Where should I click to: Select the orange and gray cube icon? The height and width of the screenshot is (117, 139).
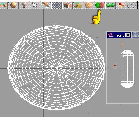(67, 5)
